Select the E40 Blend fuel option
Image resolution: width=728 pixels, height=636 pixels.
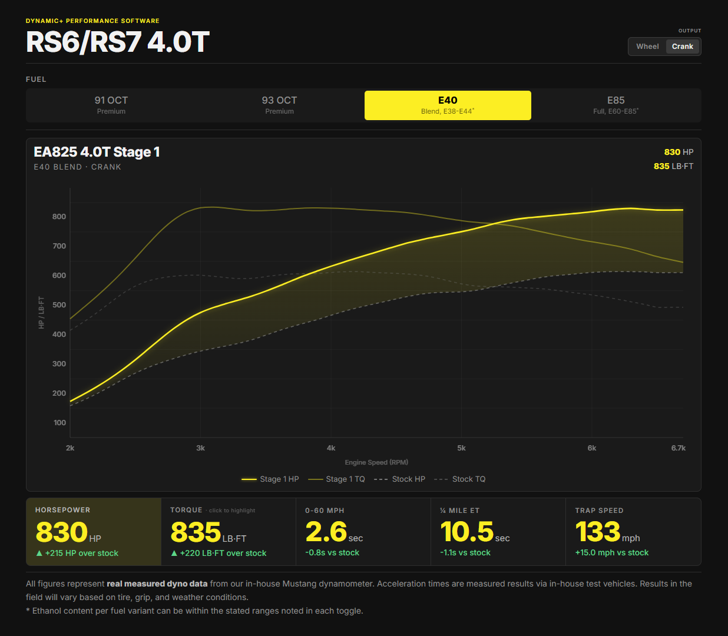pyautogui.click(x=448, y=105)
